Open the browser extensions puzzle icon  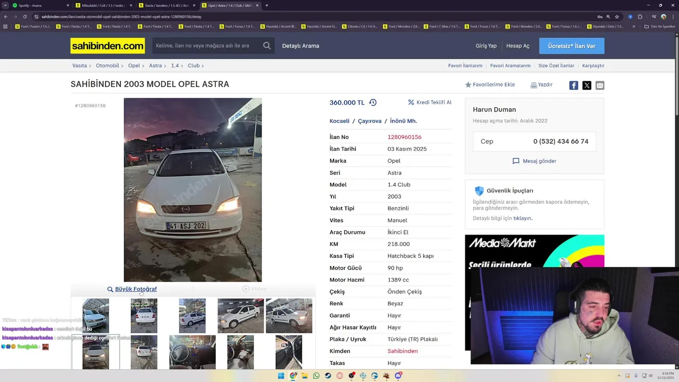pyautogui.click(x=640, y=16)
